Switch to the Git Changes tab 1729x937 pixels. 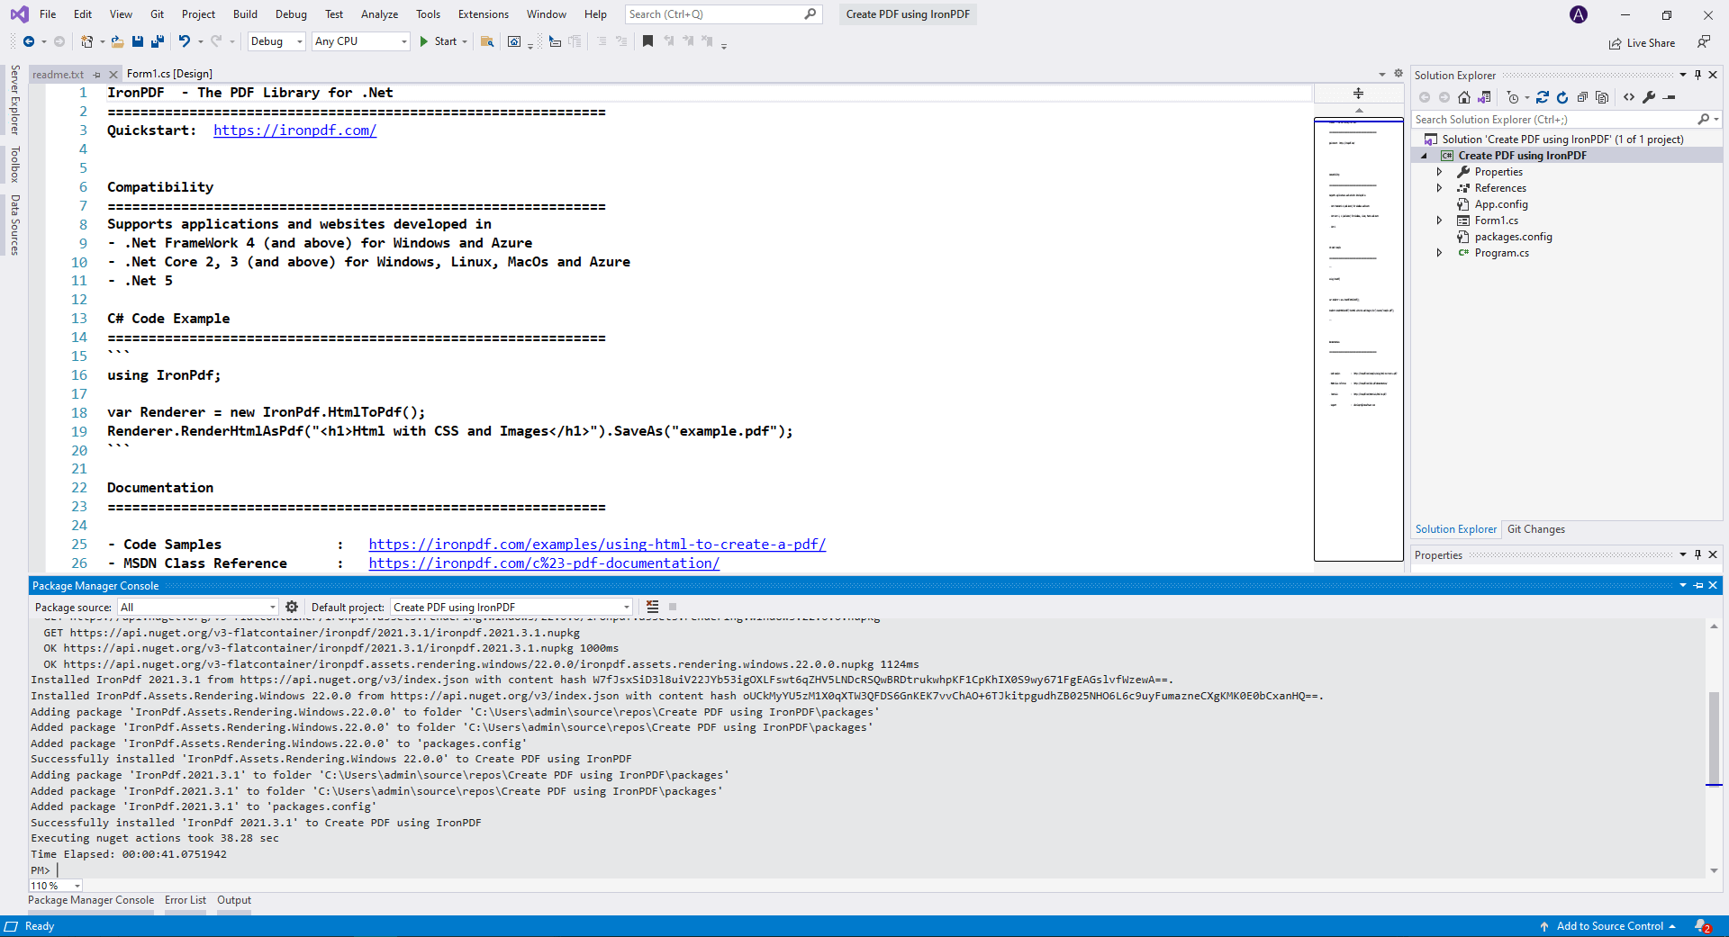click(x=1536, y=529)
